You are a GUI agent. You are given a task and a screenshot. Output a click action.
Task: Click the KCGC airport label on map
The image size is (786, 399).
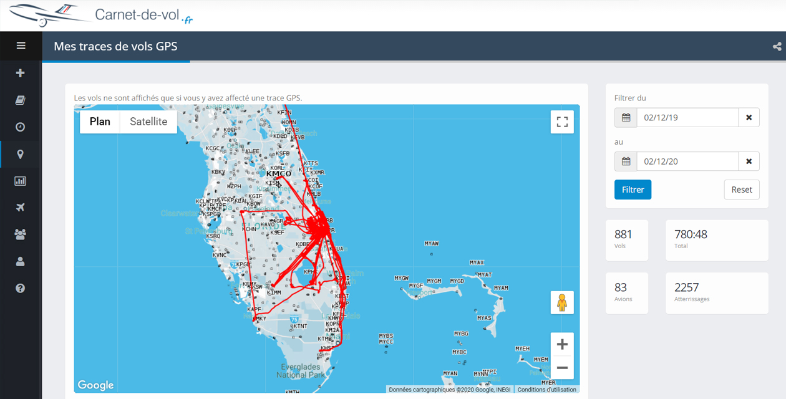coord(213,148)
